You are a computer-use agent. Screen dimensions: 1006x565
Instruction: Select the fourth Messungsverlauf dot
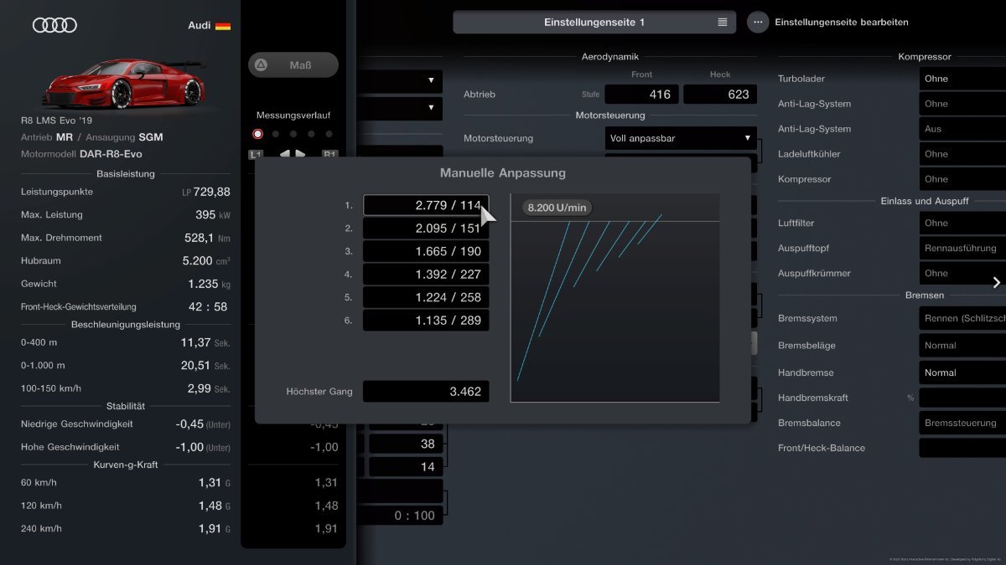click(311, 134)
